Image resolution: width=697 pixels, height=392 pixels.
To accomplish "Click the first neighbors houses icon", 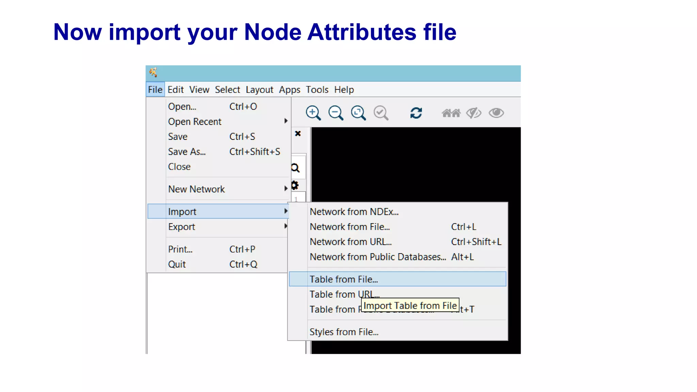I will (451, 113).
